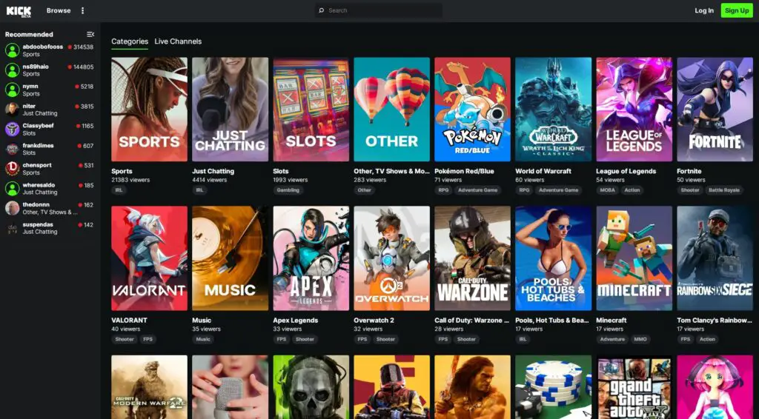Viewport: 759px width, 419px height.
Task: Click 'Other, TV Shows &' under thedonnn
Action: [x=50, y=212]
